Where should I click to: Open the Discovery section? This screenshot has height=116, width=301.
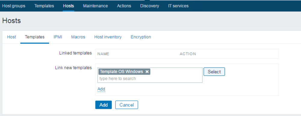click(150, 6)
